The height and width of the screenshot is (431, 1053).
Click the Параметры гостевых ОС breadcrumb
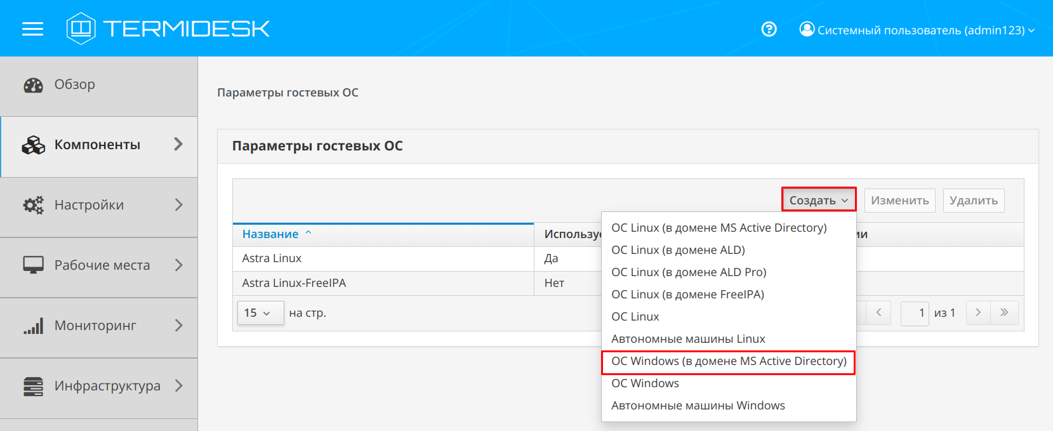288,93
